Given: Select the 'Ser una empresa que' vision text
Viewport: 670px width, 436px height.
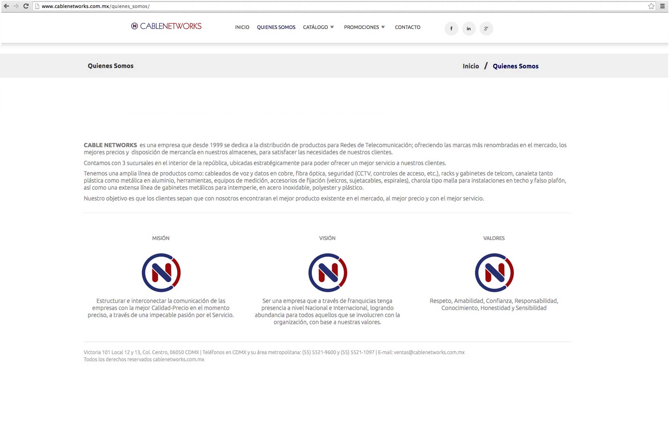Looking at the screenshot, I should 327,311.
